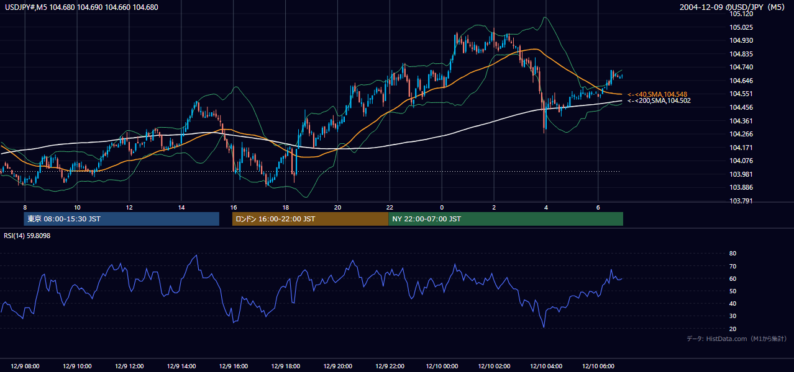Select the ロンドン 16:00-22:00 JST session bar
This screenshot has width=794, height=372.
click(x=311, y=219)
